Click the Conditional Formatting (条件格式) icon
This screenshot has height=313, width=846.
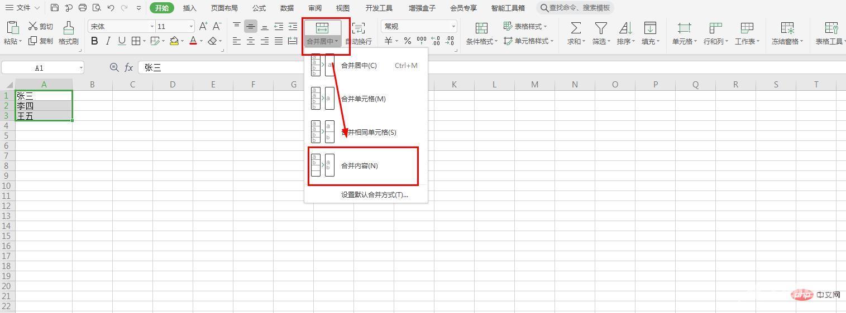(481, 28)
